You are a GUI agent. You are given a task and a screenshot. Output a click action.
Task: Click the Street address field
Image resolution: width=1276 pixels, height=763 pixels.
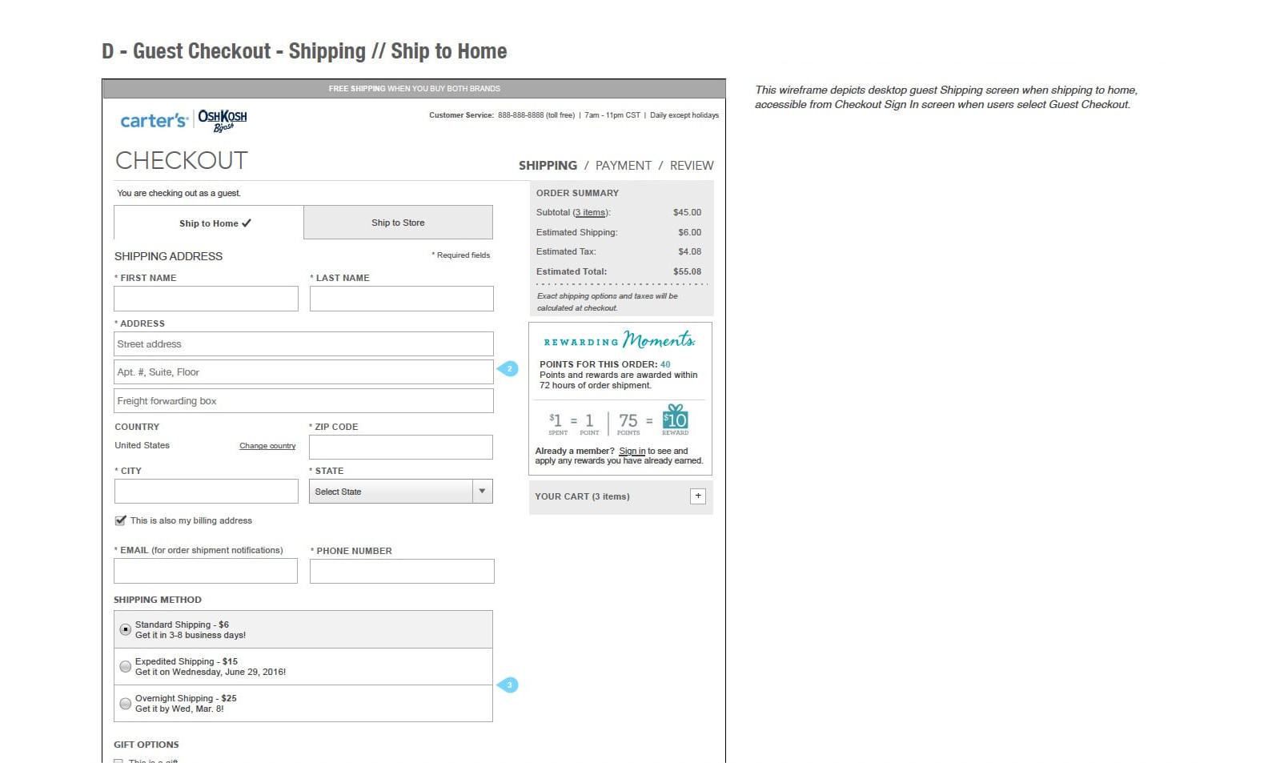coord(303,344)
